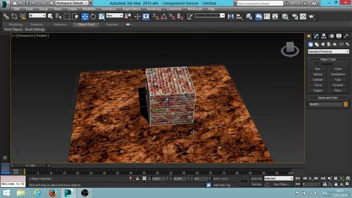Viewport: 352px width, 198px height.
Task: Select the Lights category icon
Action: 323,45
